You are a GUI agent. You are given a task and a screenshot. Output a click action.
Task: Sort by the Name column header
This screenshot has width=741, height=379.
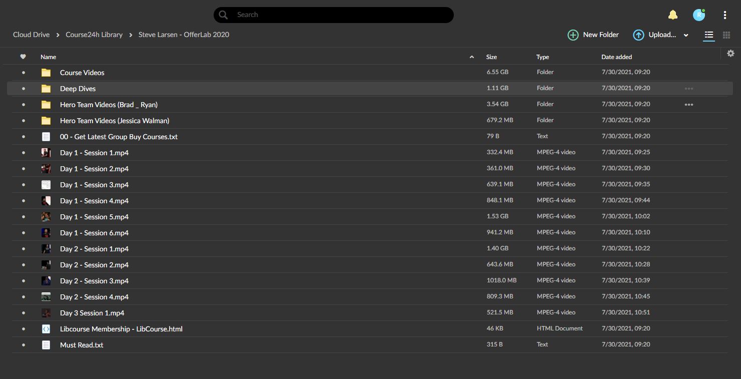click(x=49, y=57)
